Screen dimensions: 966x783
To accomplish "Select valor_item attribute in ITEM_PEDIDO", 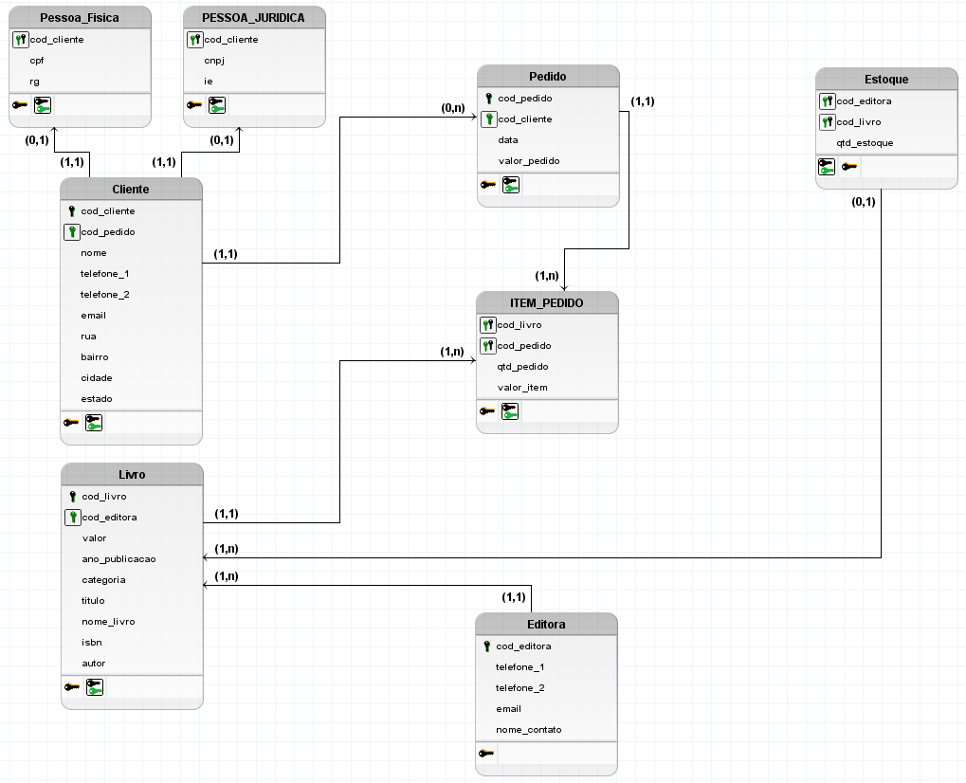I will 522,388.
